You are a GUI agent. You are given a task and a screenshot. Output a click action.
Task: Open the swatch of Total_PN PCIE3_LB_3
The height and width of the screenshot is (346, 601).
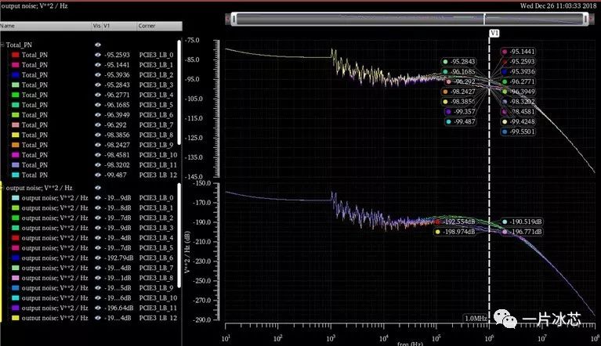pyautogui.click(x=16, y=85)
